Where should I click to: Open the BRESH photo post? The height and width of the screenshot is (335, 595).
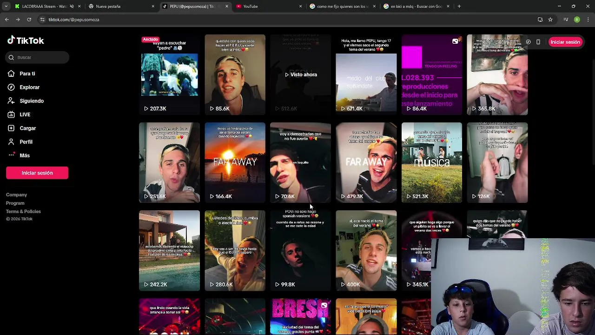(x=300, y=316)
